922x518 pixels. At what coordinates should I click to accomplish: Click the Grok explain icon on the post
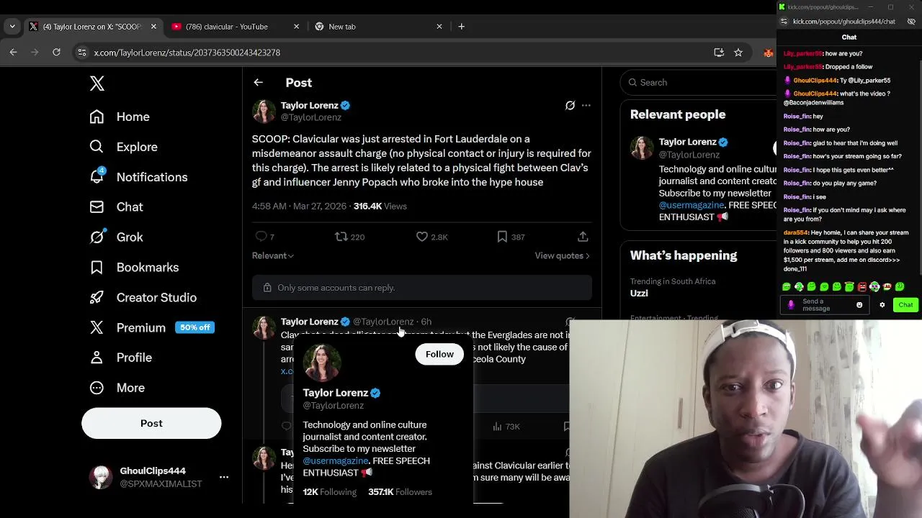tap(570, 105)
